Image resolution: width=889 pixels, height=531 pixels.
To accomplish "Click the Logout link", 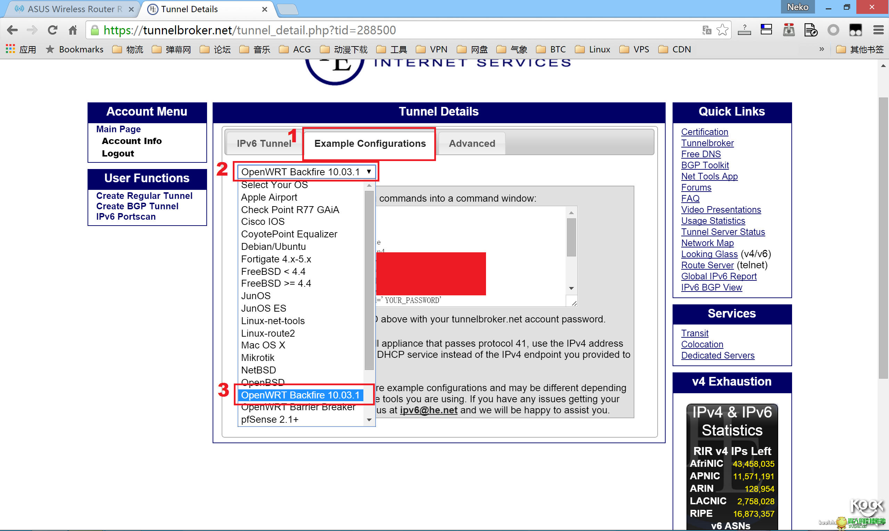I will click(x=118, y=153).
